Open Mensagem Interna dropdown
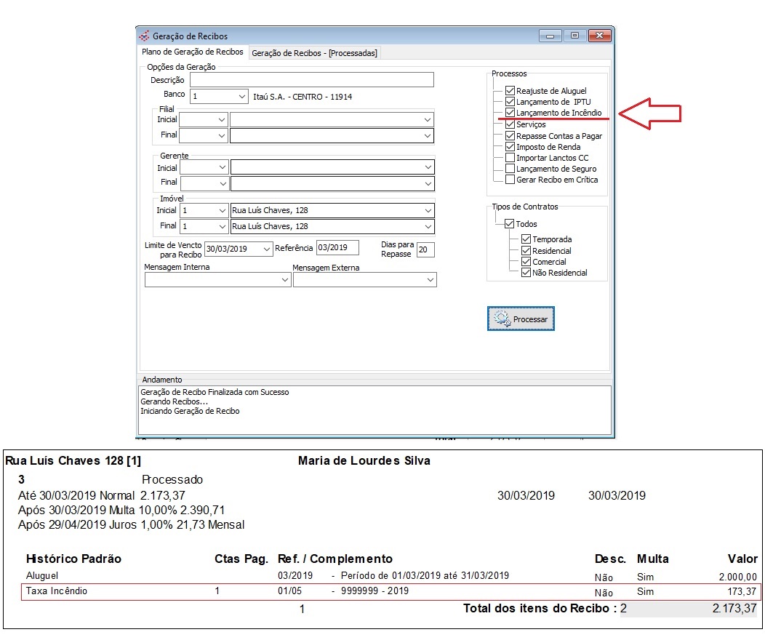Screen dimensions: 765x640 pyautogui.click(x=285, y=280)
